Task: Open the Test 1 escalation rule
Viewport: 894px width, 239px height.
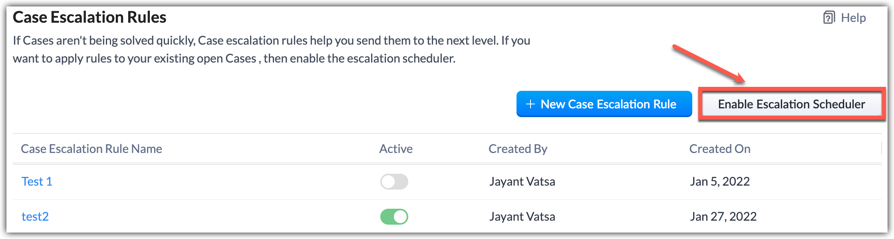Action: point(37,182)
